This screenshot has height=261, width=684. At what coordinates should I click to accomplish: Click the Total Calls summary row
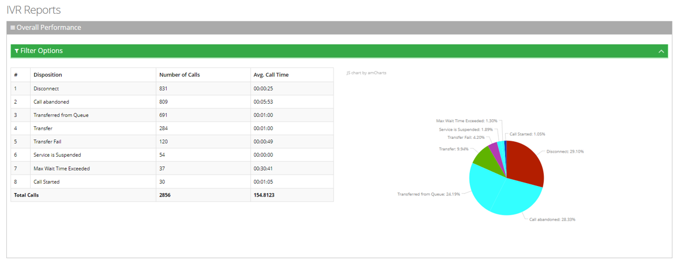pyautogui.click(x=172, y=195)
